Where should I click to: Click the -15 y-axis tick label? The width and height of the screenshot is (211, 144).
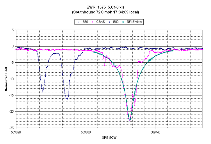click(11, 95)
